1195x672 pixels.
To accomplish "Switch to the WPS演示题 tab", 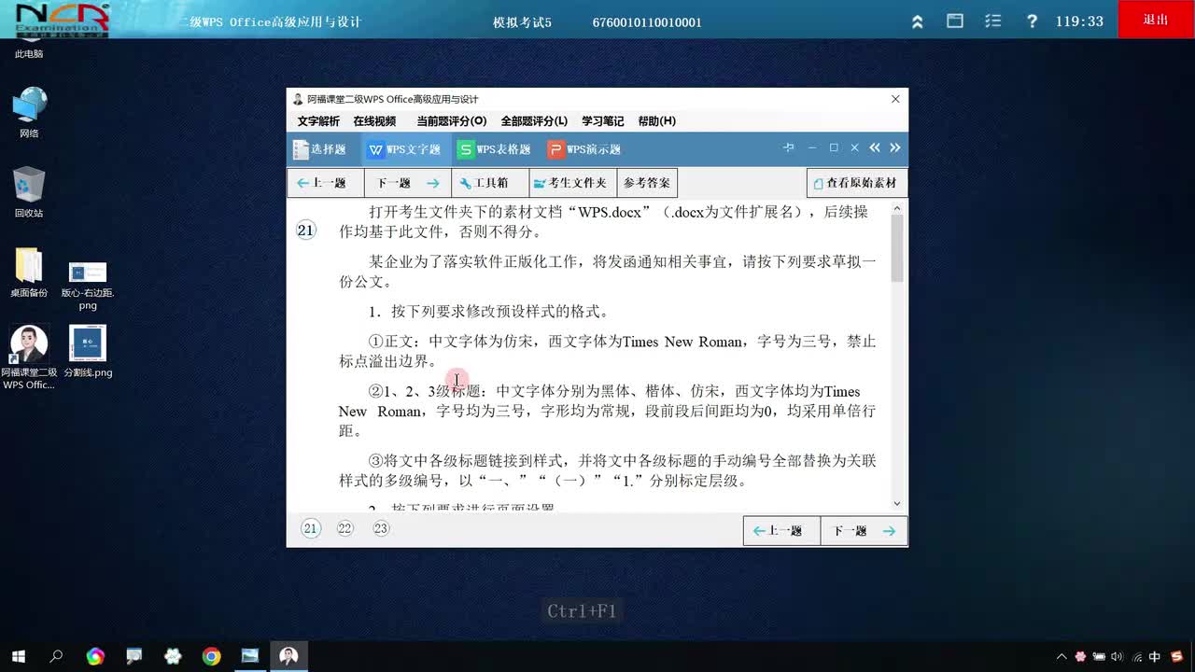I will tap(584, 149).
